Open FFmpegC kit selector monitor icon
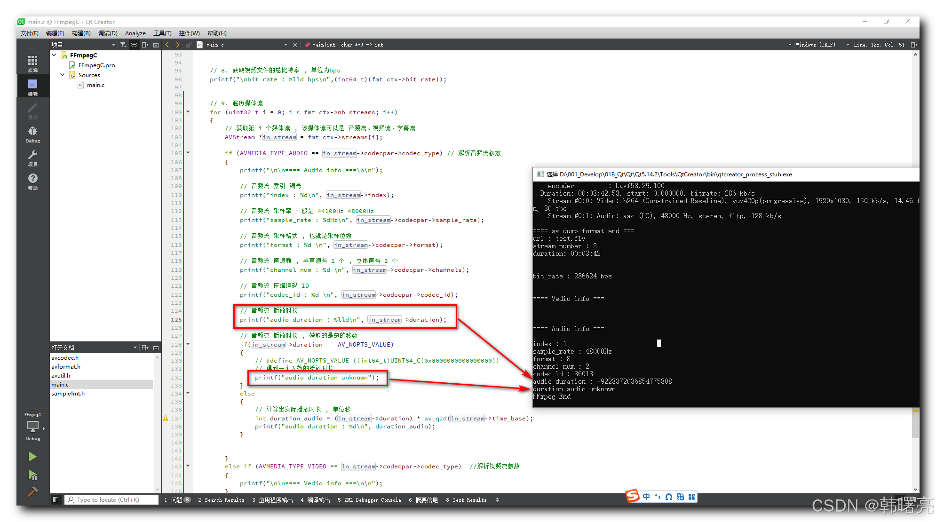 click(32, 427)
